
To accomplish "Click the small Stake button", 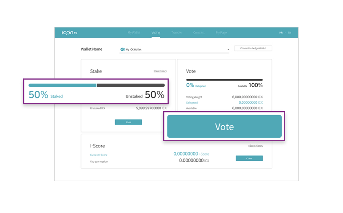I will [x=128, y=122].
